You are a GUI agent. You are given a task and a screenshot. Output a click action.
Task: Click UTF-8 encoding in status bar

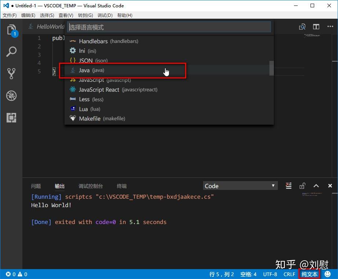[270, 274]
